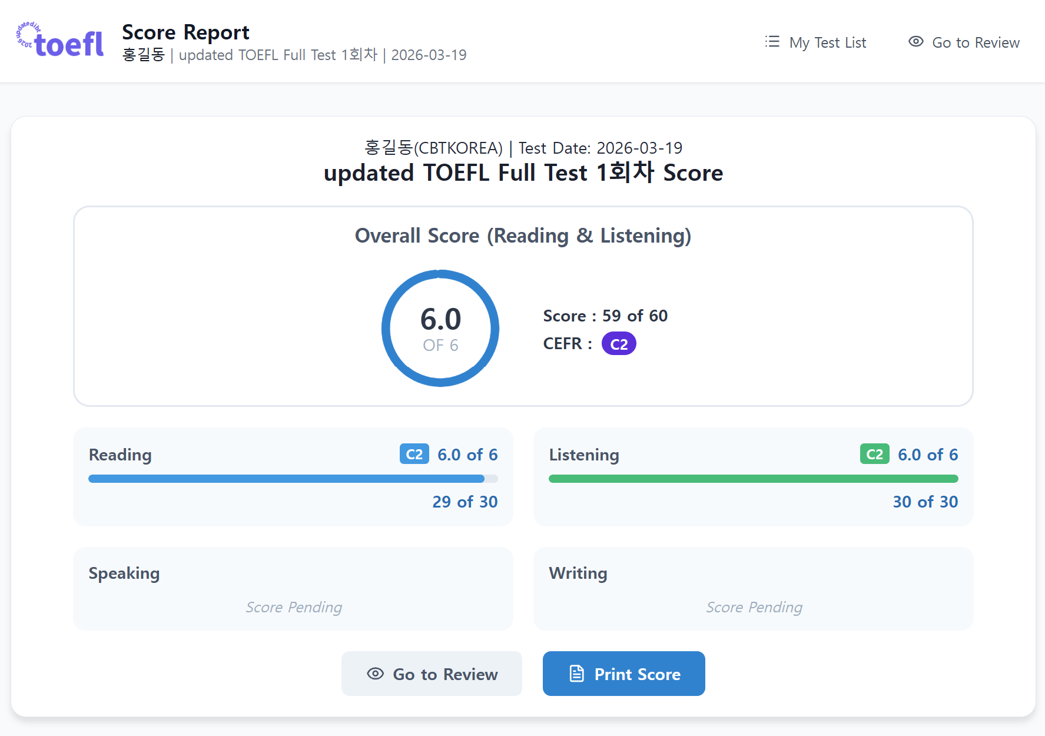
Task: Click the purple C2 CEFR badge
Action: click(x=618, y=344)
